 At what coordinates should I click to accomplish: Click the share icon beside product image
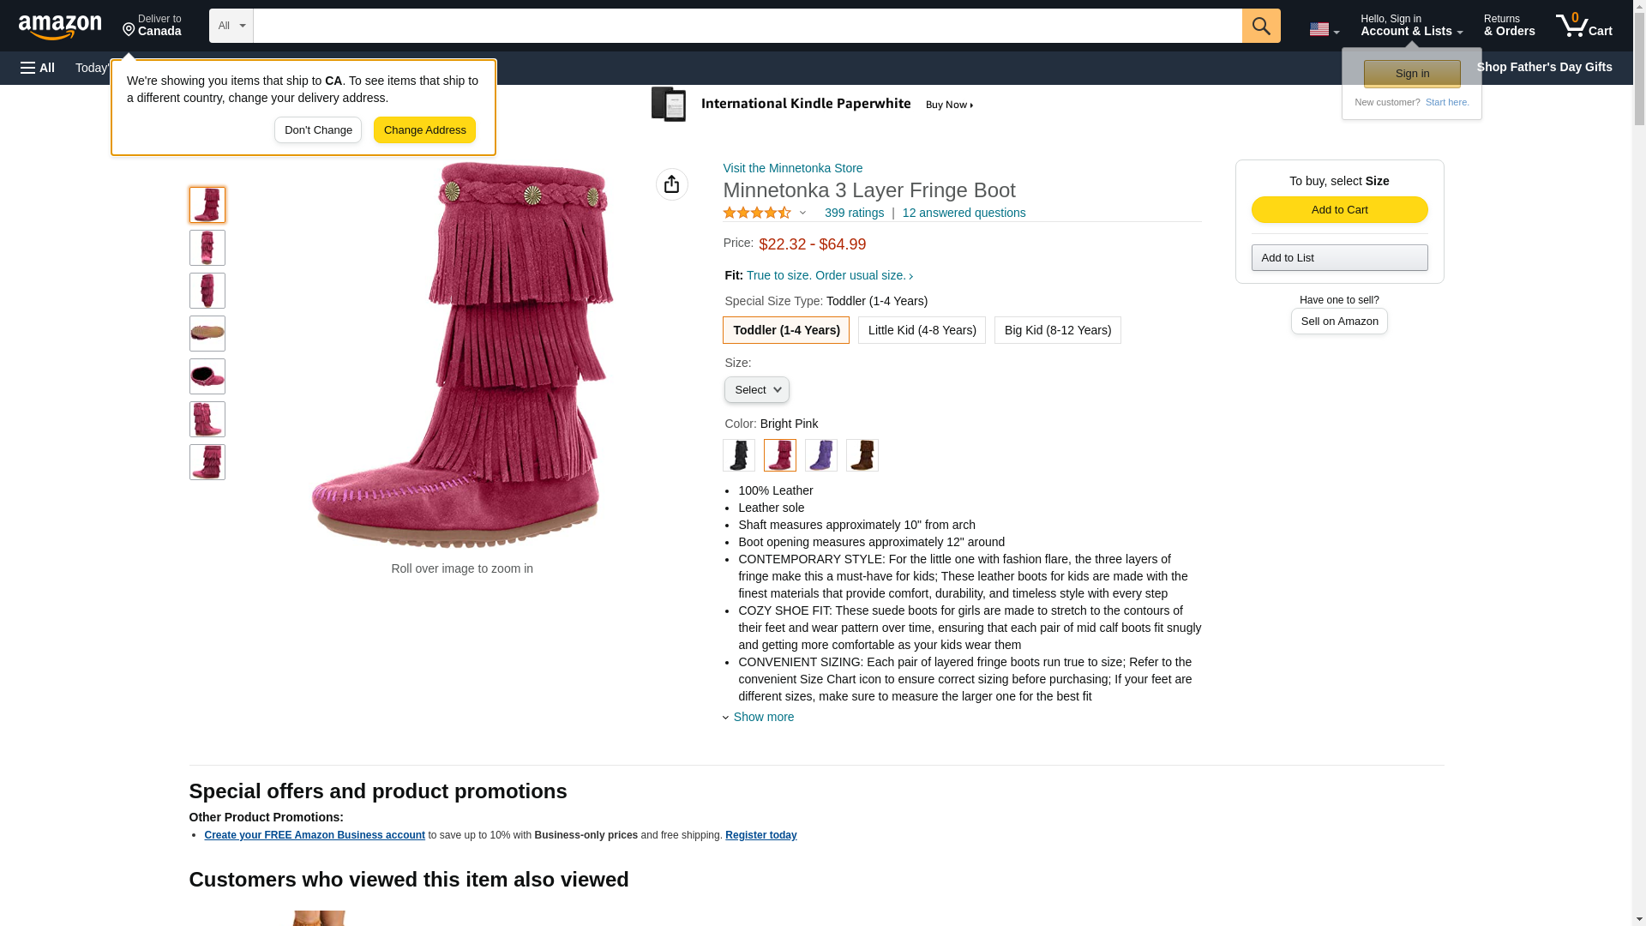click(671, 184)
